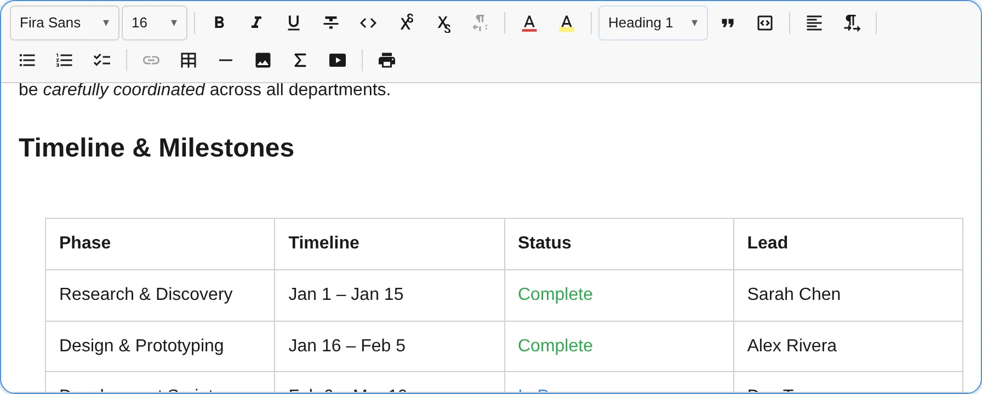Click the Research & Discovery cell
982x394 pixels.
(160, 296)
